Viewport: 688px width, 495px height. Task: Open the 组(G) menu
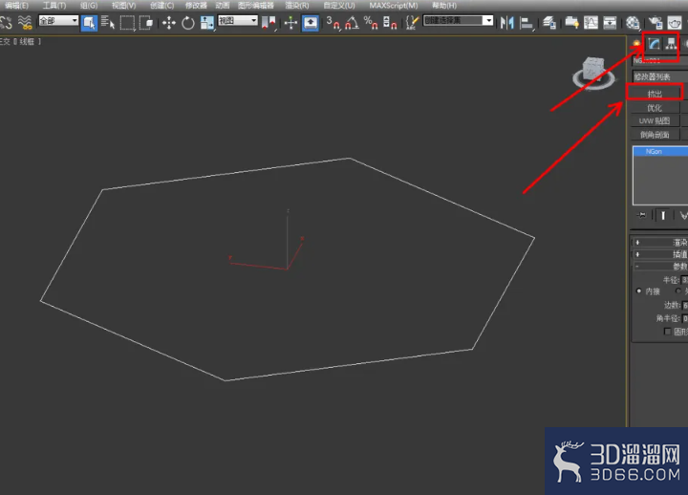(89, 6)
